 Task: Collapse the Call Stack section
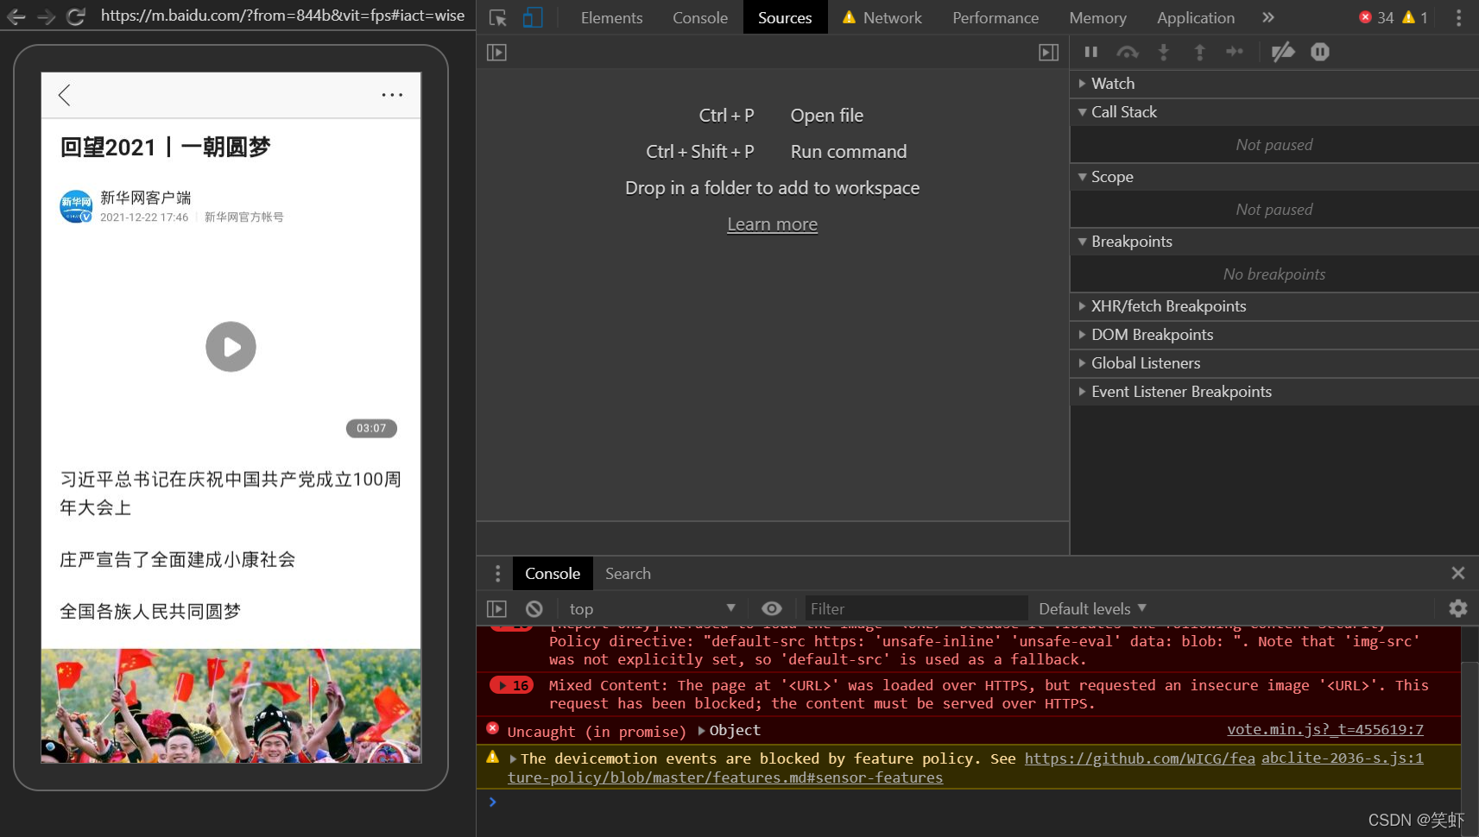[x=1274, y=112]
